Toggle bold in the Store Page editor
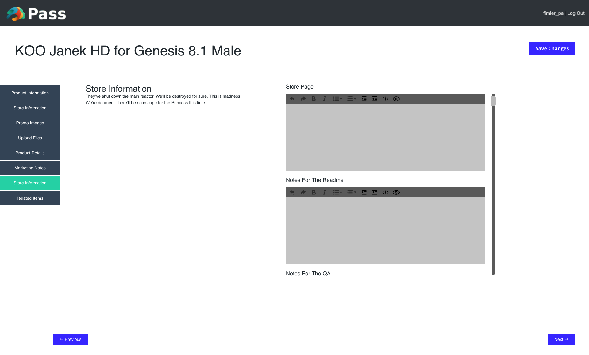This screenshot has width=589, height=355. click(314, 99)
